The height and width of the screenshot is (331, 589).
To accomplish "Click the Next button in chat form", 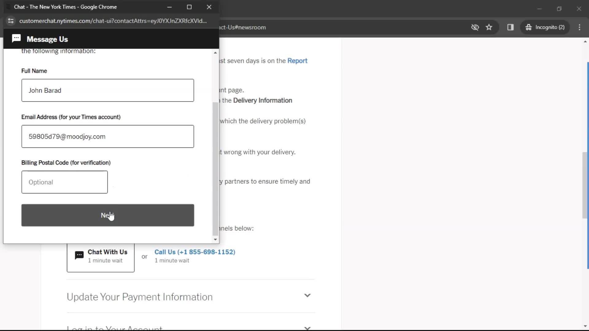I will (108, 215).
